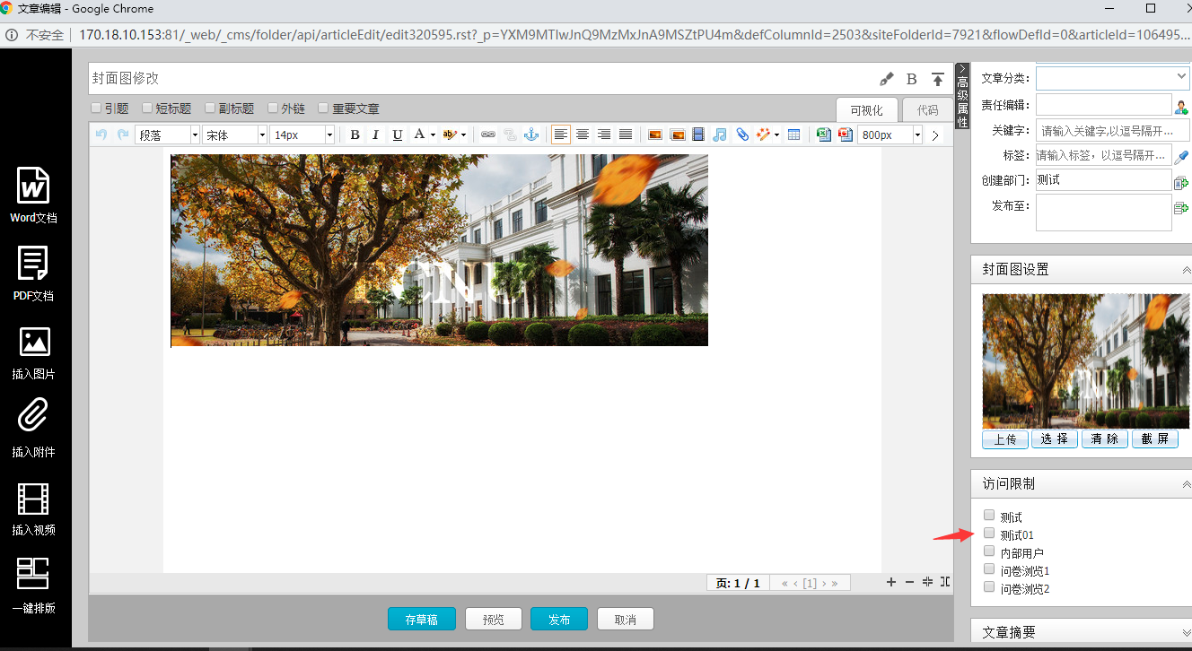1192x651 pixels.
Task: Open the font color picker arrow
Action: [x=433, y=135]
